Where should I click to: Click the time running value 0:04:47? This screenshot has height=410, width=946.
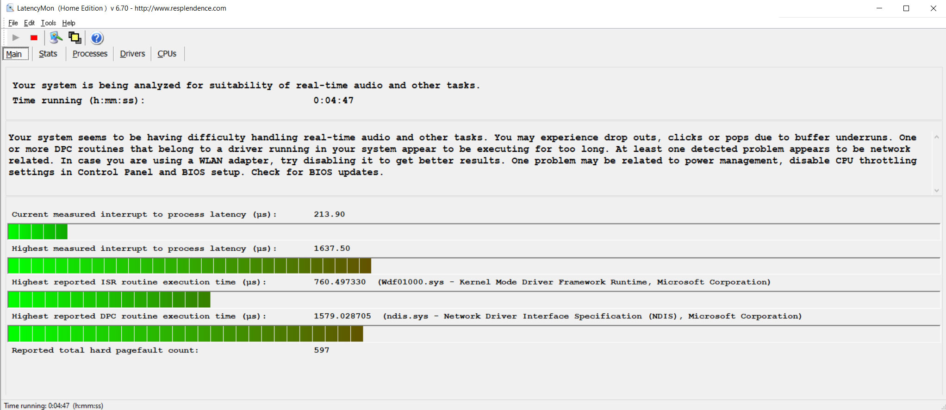pos(333,100)
